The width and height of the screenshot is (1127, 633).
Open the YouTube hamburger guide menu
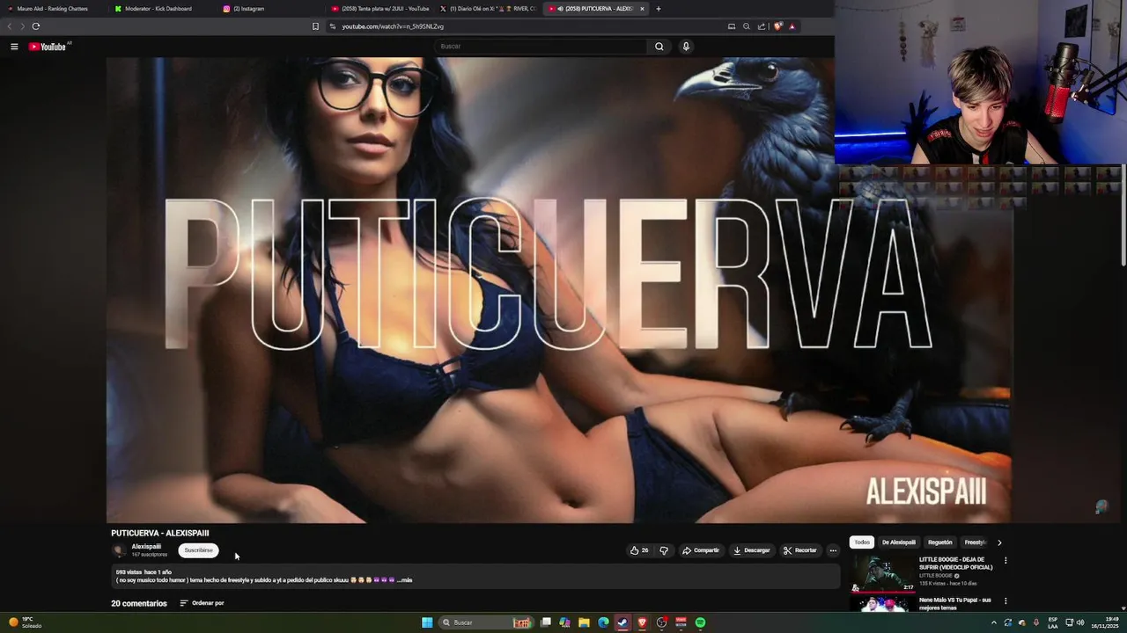(x=14, y=47)
